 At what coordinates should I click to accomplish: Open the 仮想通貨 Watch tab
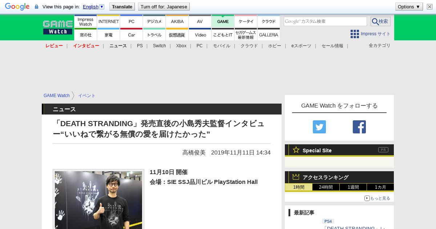177,35
